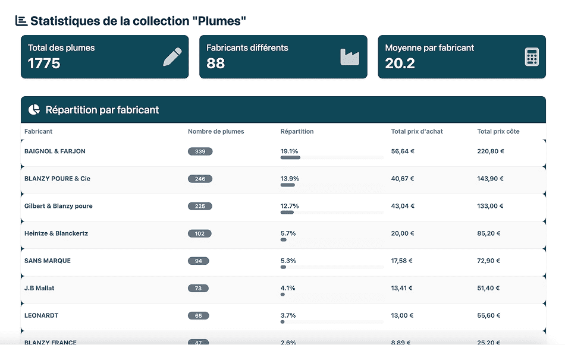Click the 339 plumes count badge
This screenshot has width=565, height=345.
[200, 151]
